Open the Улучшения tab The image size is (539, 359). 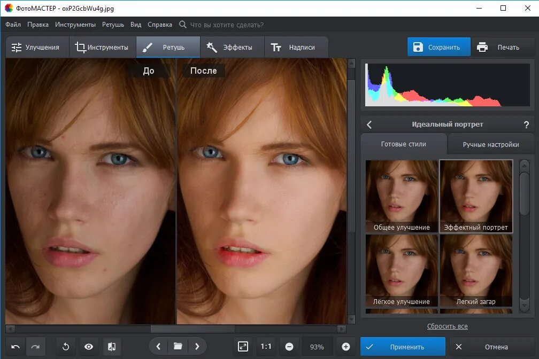tap(37, 47)
